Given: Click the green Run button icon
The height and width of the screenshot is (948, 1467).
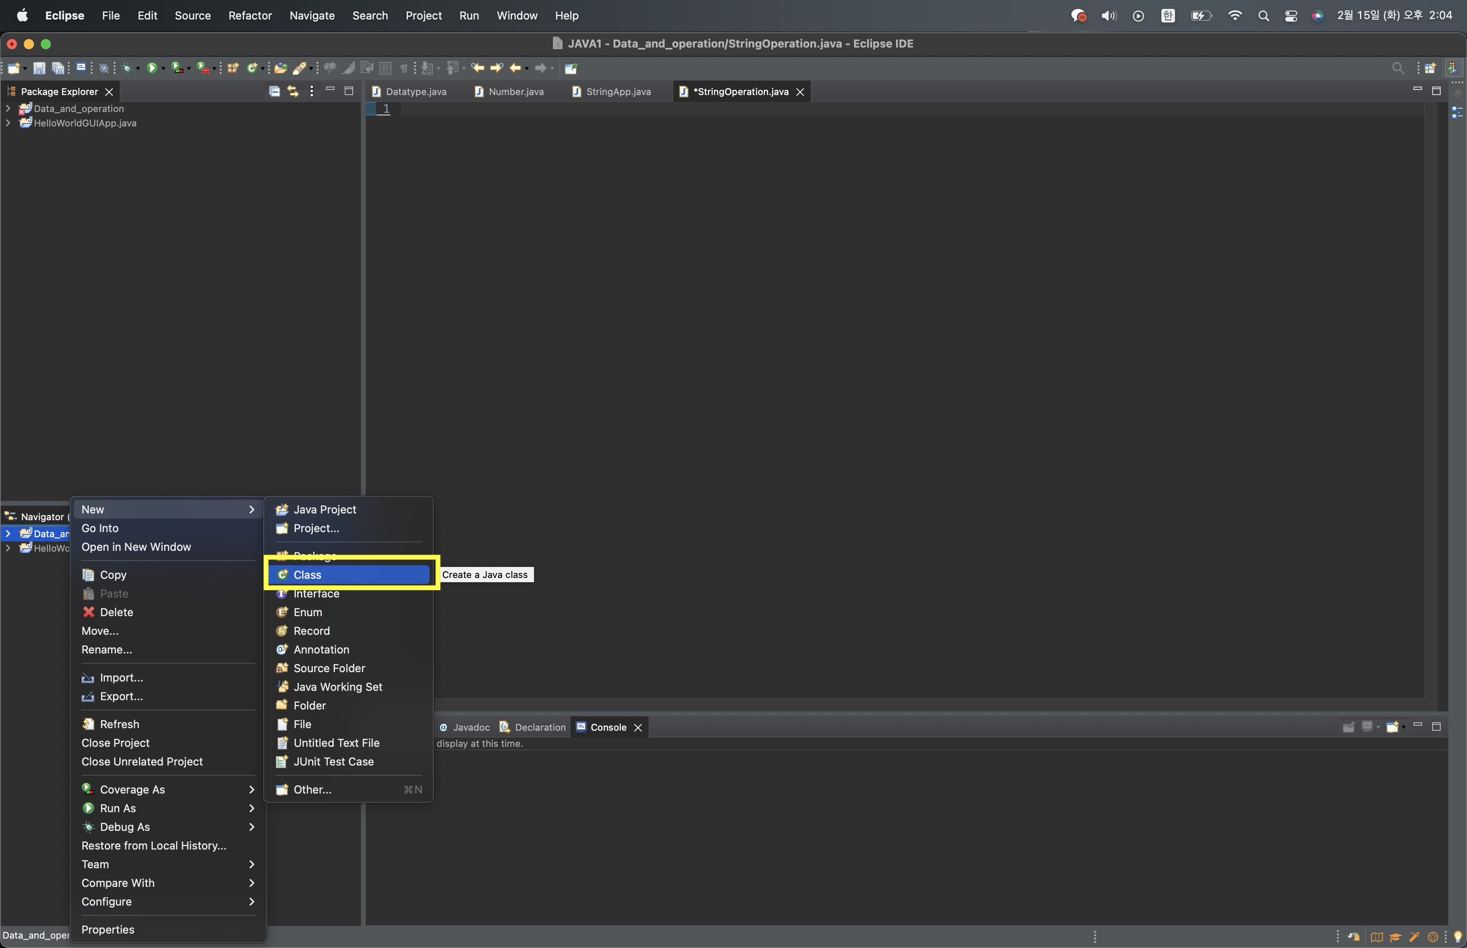Looking at the screenshot, I should coord(152,68).
